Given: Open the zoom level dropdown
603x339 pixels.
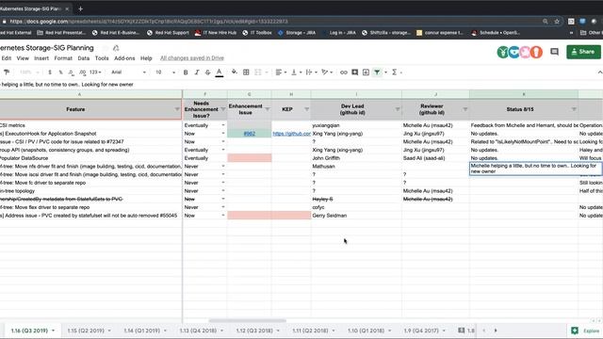Looking at the screenshot, I should point(29,73).
